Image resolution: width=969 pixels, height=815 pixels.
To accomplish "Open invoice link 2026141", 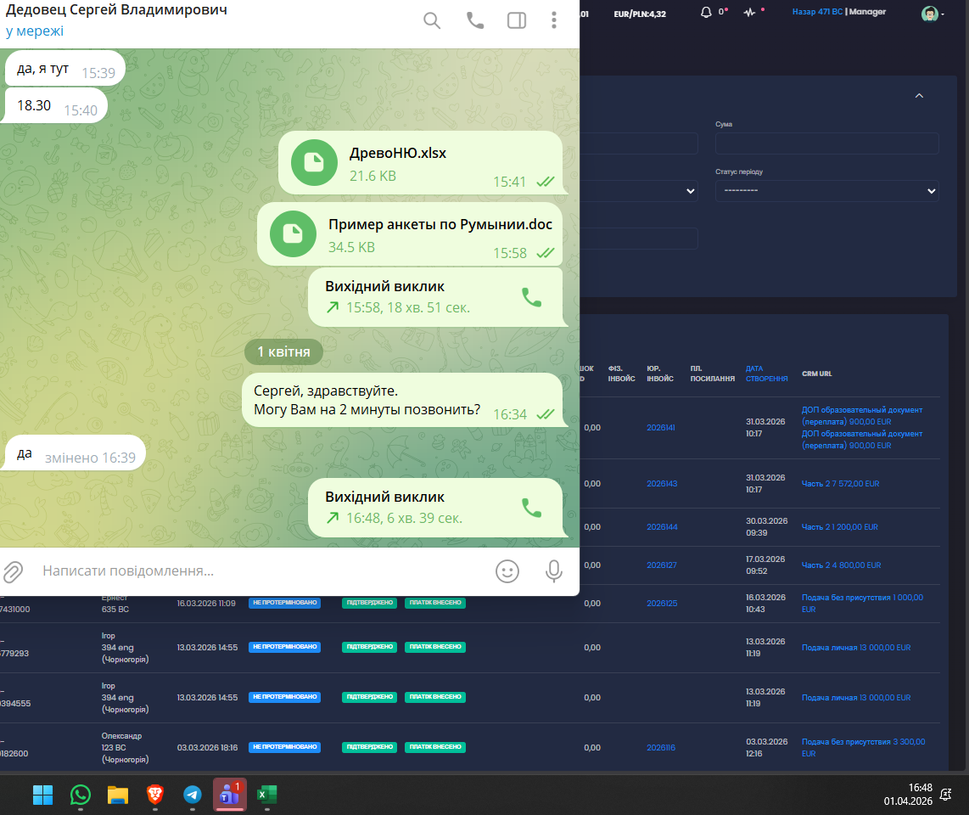I will [661, 427].
